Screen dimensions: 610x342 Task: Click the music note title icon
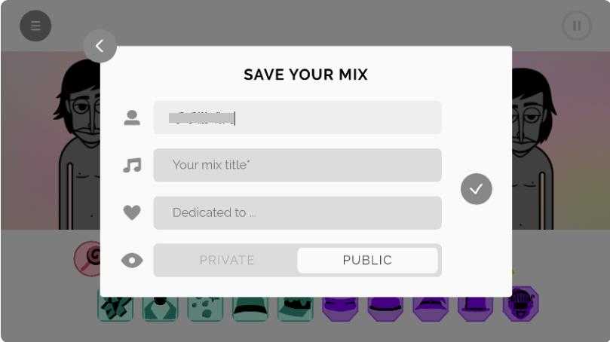tap(132, 165)
